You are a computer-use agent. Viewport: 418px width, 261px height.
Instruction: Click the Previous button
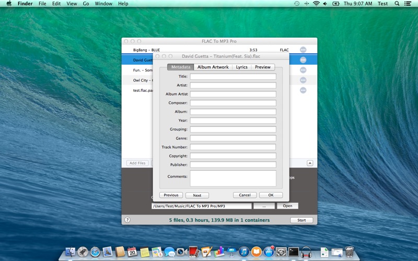pyautogui.click(x=171, y=195)
